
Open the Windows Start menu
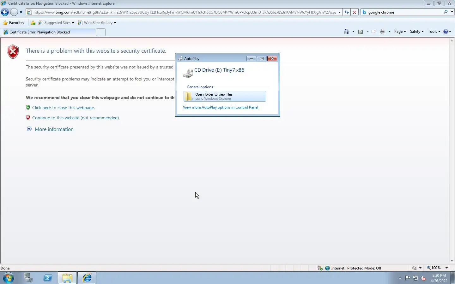point(9,278)
